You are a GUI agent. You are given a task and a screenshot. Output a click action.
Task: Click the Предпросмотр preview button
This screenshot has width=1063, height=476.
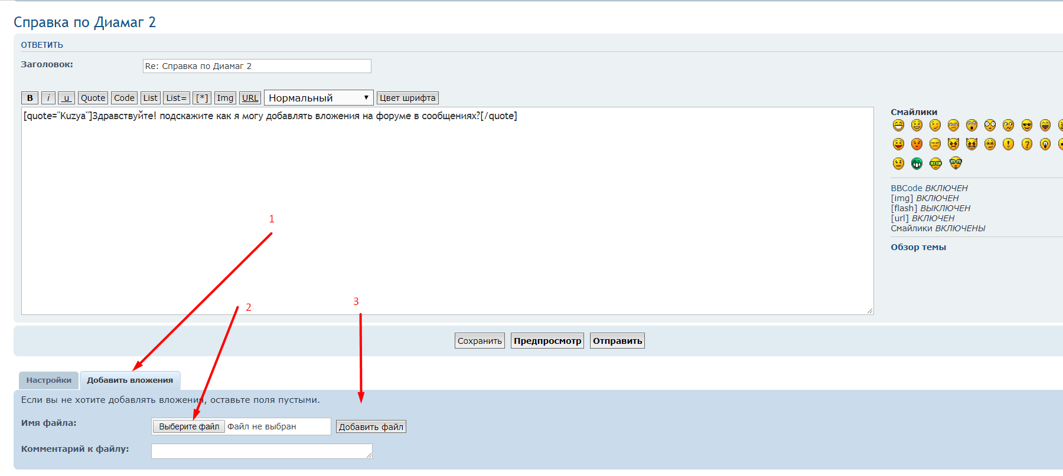click(x=547, y=341)
